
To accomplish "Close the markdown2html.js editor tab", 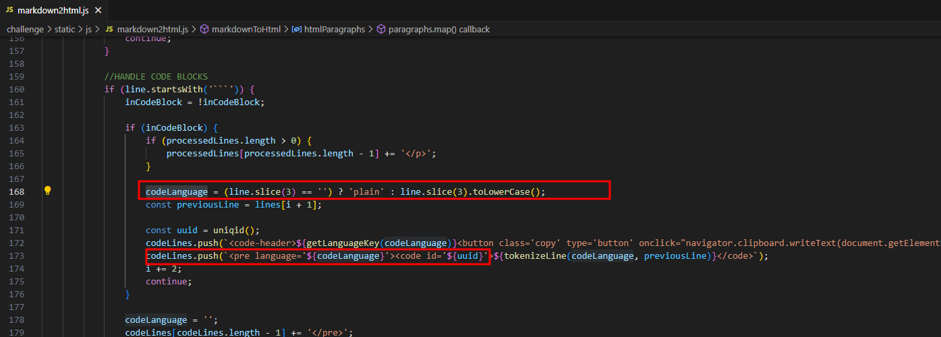I will coord(98,10).
